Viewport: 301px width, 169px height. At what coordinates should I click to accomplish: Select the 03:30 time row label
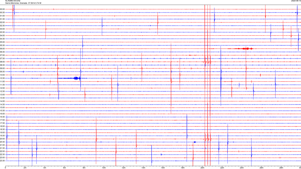pyautogui.click(x=2, y=32)
